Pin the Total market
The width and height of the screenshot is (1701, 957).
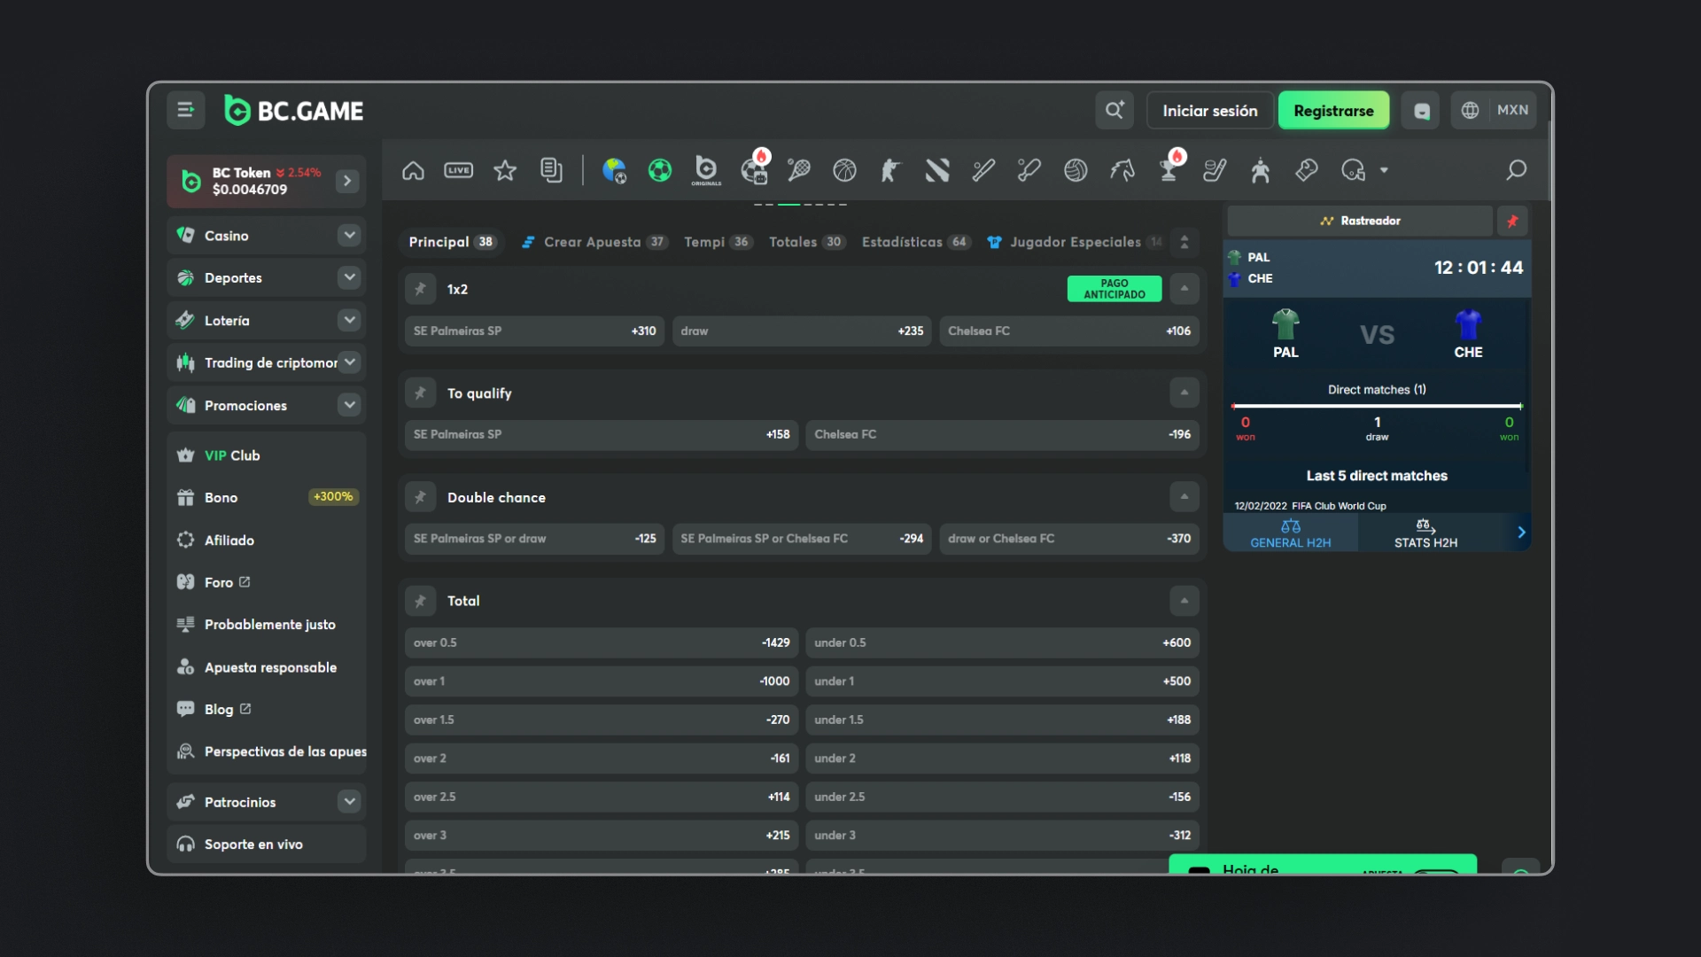tap(421, 601)
